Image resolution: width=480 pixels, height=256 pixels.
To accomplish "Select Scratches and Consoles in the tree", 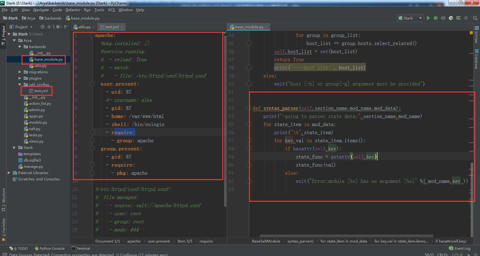I will pos(36,179).
